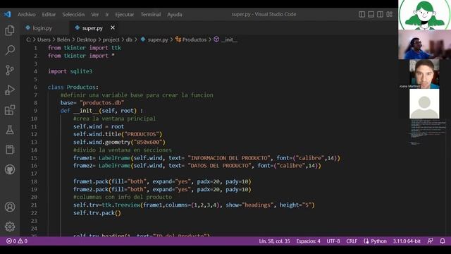Open the notifications bell in the status bar
451x254 pixels.
click(443, 241)
